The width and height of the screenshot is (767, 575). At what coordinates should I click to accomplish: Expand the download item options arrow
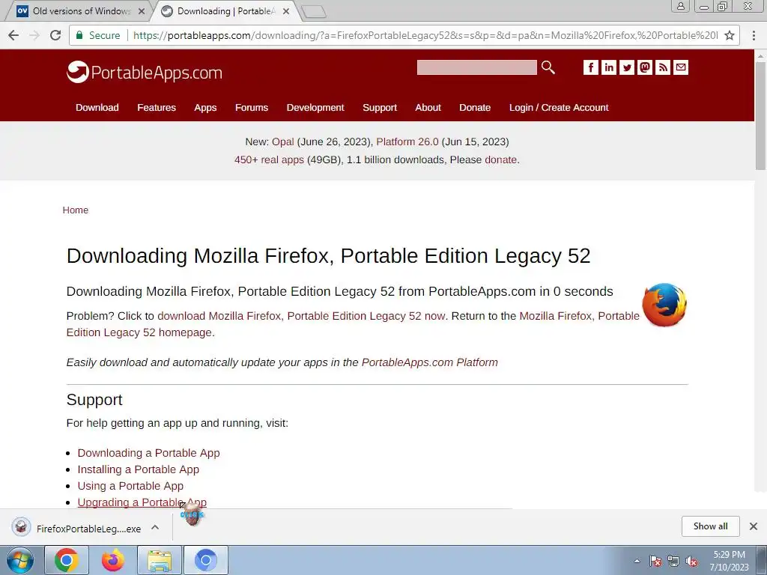pos(155,527)
